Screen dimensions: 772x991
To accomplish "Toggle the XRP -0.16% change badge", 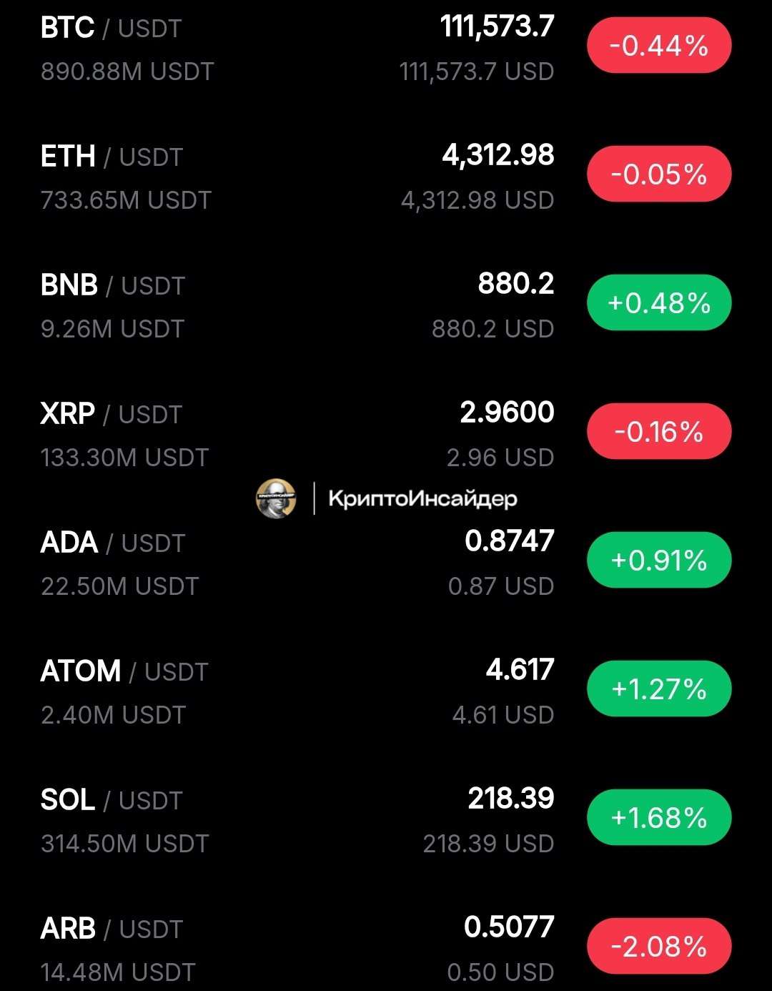I will point(659,431).
